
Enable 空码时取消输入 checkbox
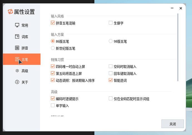[110, 66]
